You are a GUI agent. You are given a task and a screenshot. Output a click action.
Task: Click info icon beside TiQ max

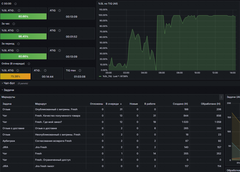pyautogui.click(x=80, y=70)
